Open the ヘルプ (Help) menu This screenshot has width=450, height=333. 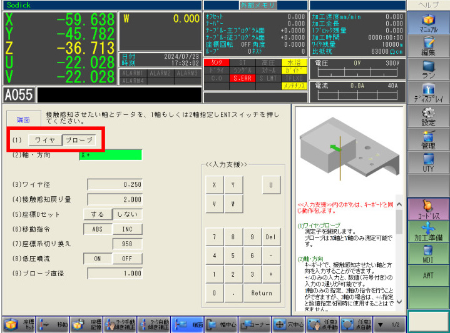point(428,5)
